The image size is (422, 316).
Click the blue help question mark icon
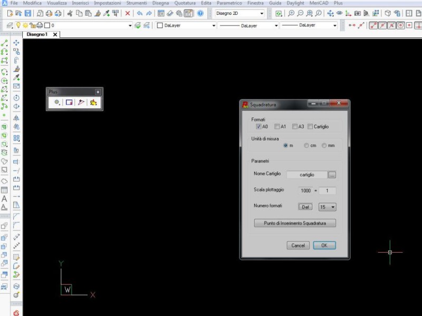(x=200, y=13)
